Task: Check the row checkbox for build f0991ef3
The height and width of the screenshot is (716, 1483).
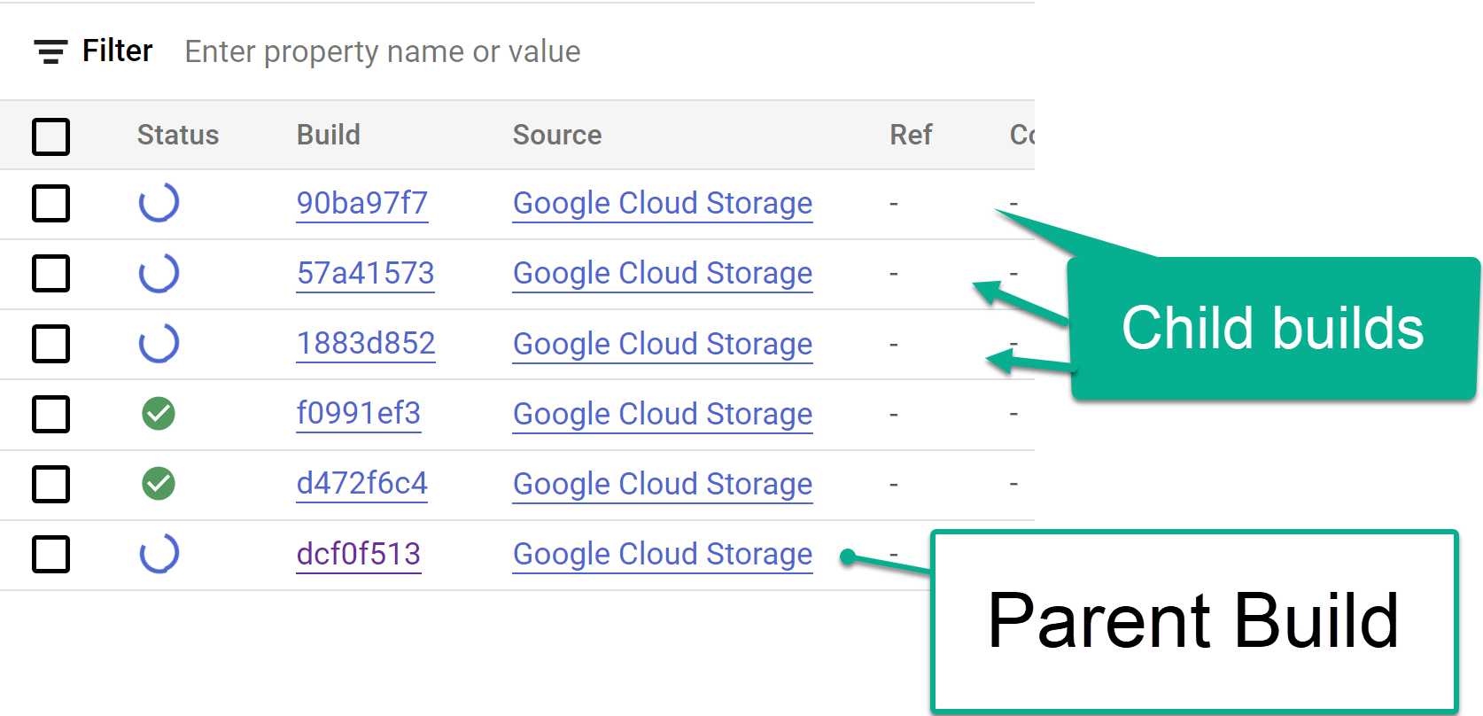Action: [x=51, y=414]
